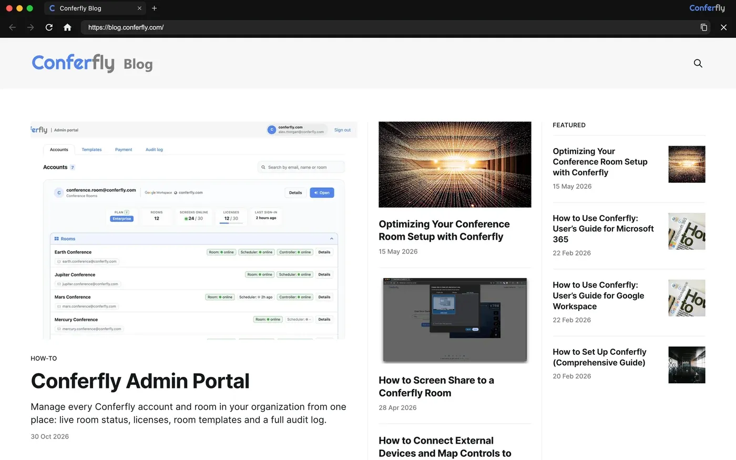Reload the page with the refresh icon
The image size is (736, 460).
49,27
